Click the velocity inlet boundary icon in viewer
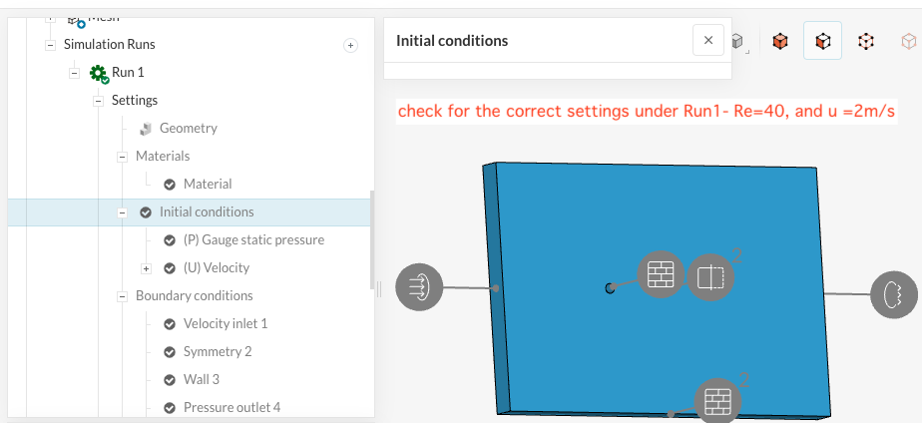This screenshot has height=423, width=922. coord(419,287)
